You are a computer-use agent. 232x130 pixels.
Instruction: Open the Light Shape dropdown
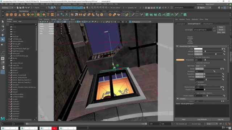(200, 66)
